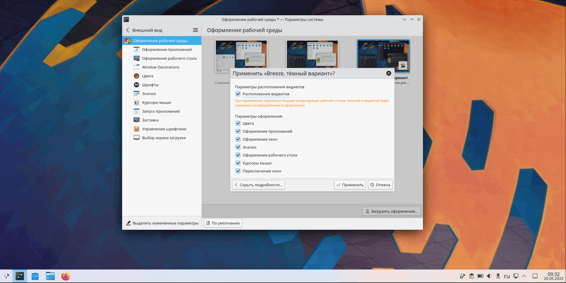The image size is (566, 283).
Task: Launch Firefox from the taskbar
Action: (66, 276)
